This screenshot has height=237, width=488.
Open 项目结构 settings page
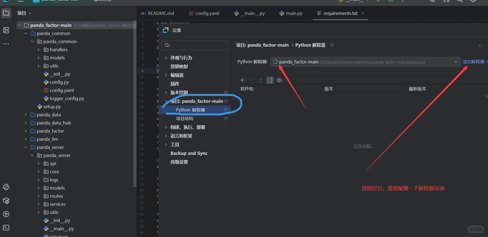click(185, 118)
